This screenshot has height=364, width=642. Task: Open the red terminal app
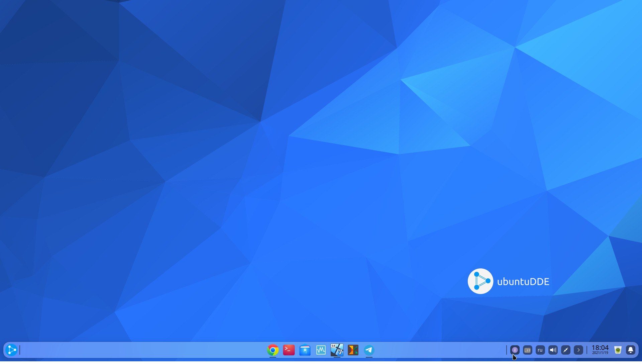(289, 350)
